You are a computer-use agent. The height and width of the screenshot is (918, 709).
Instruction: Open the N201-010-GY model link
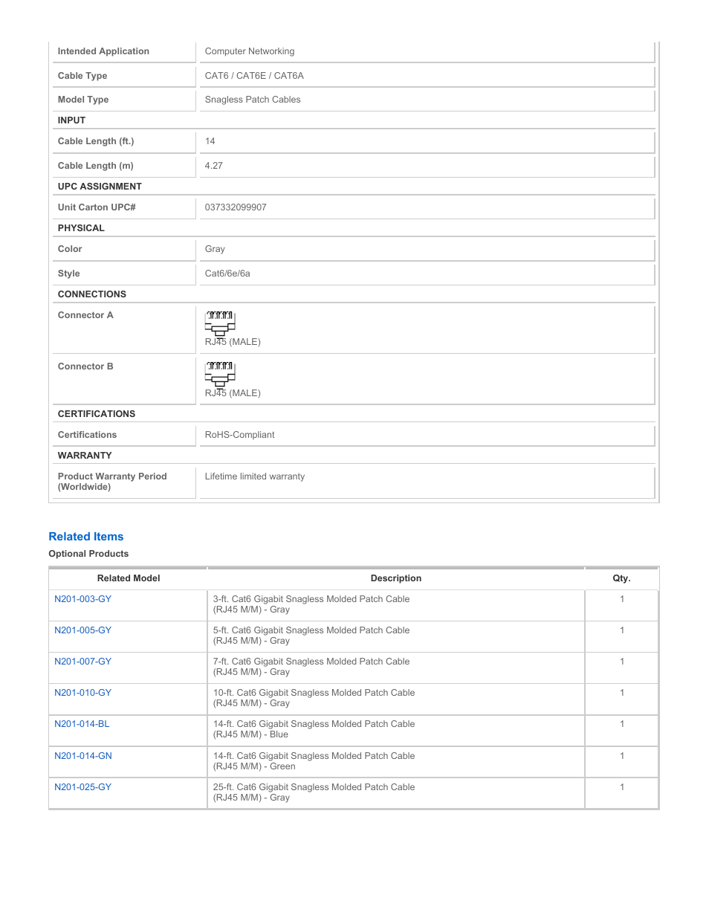82,693
